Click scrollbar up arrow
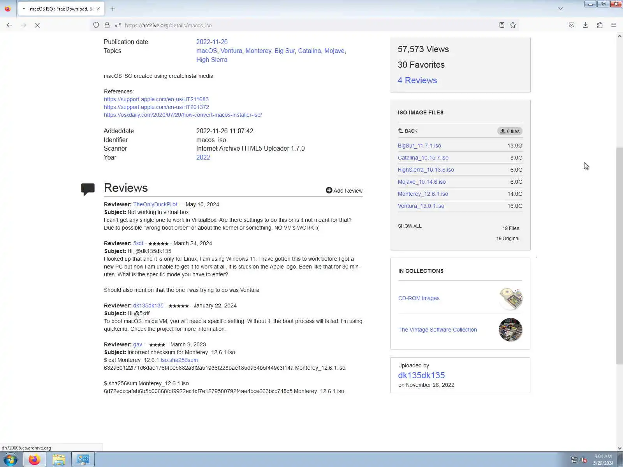This screenshot has height=467, width=623. click(x=619, y=36)
